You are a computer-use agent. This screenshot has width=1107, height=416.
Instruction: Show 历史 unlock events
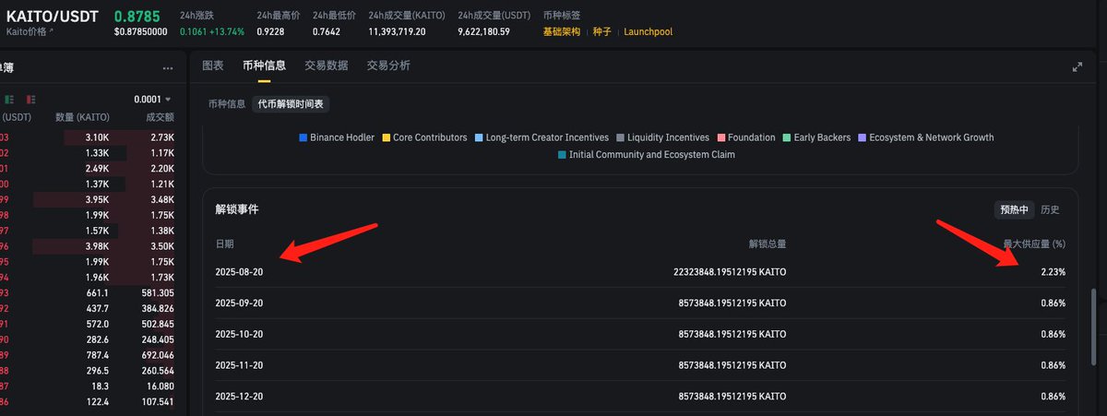pos(1050,209)
